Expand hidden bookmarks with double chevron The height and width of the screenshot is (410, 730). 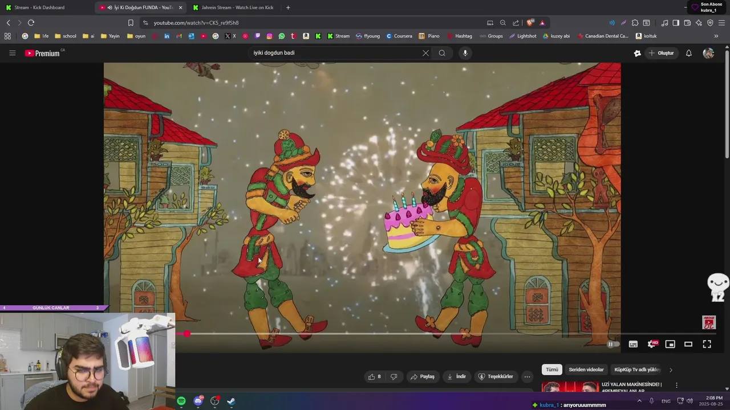pyautogui.click(x=716, y=36)
